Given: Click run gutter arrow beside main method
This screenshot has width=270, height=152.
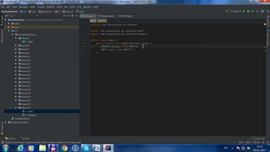Looking at the screenshot, I should pos(85,43).
